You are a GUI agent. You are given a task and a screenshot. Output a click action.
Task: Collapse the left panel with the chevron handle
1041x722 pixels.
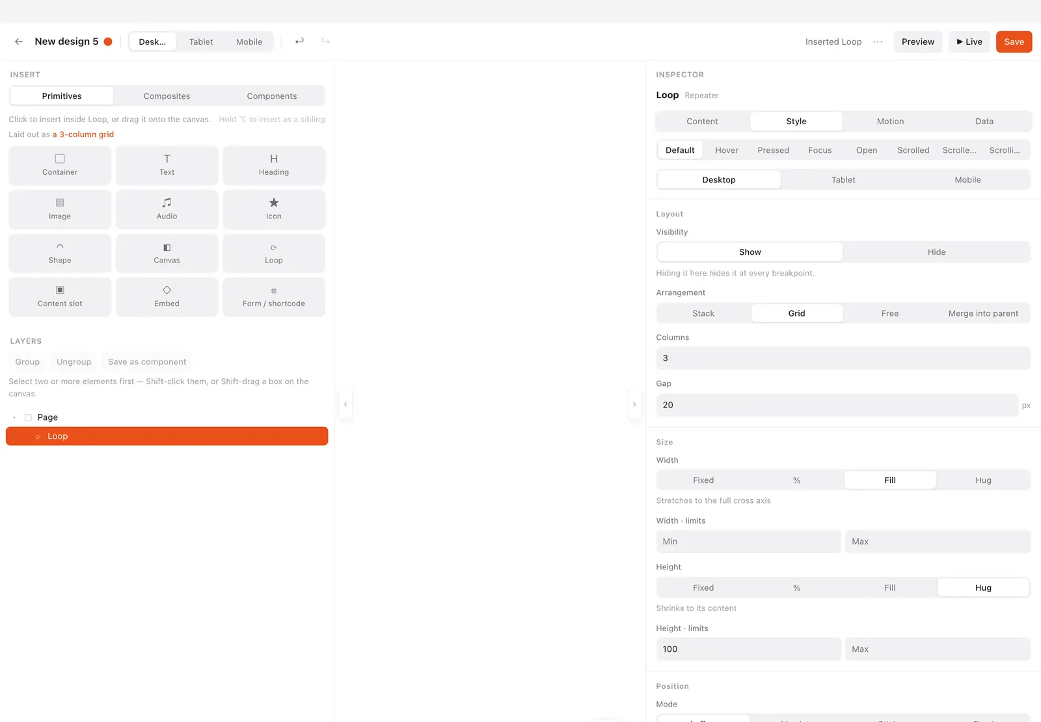pyautogui.click(x=345, y=404)
